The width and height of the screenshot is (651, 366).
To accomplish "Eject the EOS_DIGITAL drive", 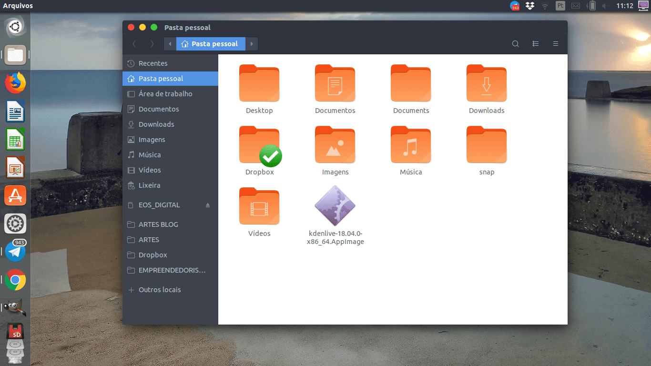I will (207, 205).
